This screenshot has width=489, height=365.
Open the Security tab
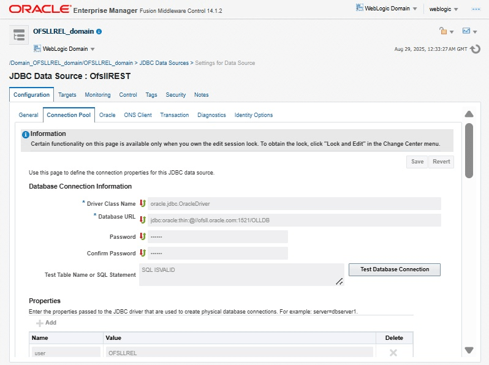coord(176,95)
